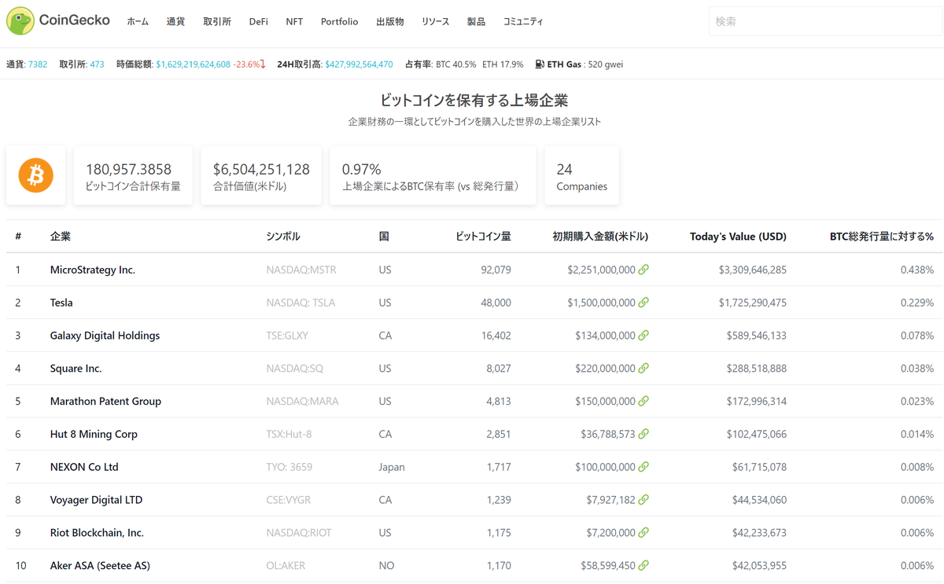Open the 製品 menu

pos(476,22)
